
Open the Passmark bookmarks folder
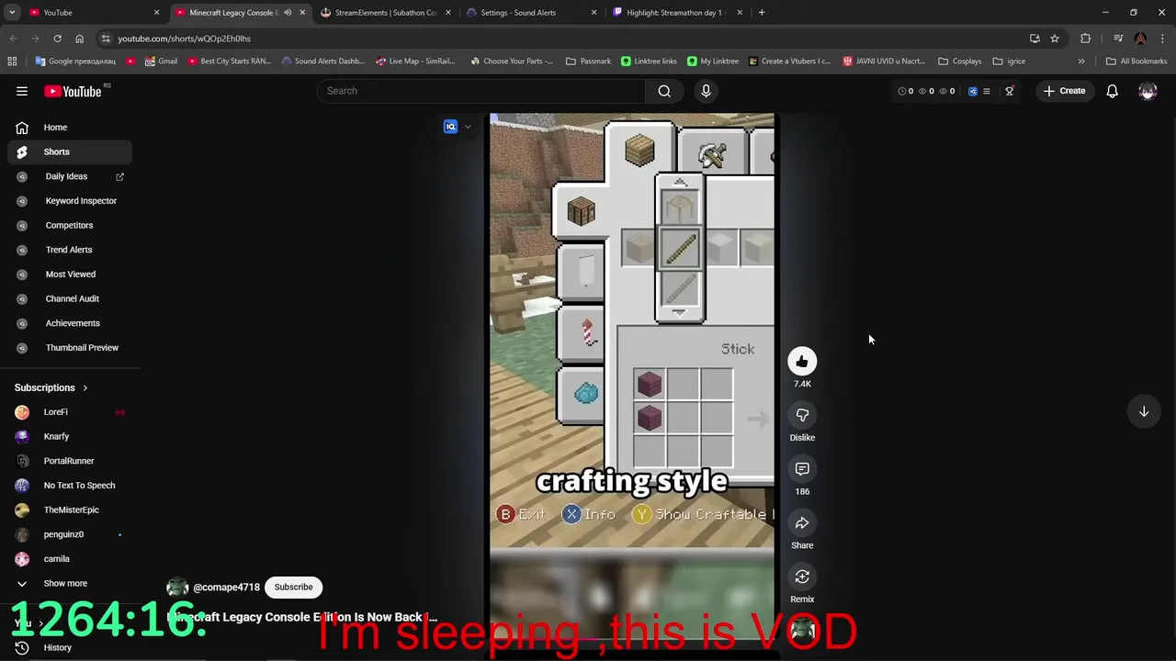tap(589, 62)
